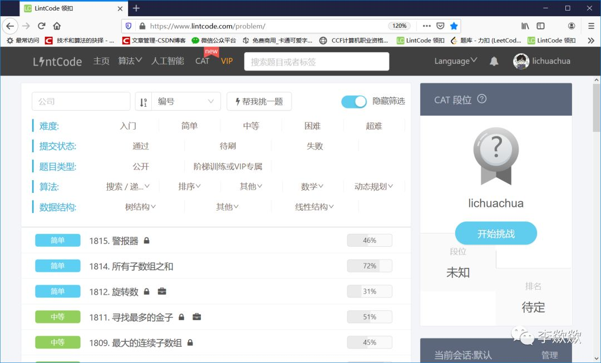This screenshot has height=363, width=601.
Task: Click the bookmark star in the address bar
Action: point(454,26)
